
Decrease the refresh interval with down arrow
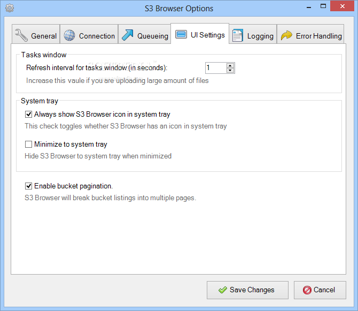pyautogui.click(x=230, y=71)
